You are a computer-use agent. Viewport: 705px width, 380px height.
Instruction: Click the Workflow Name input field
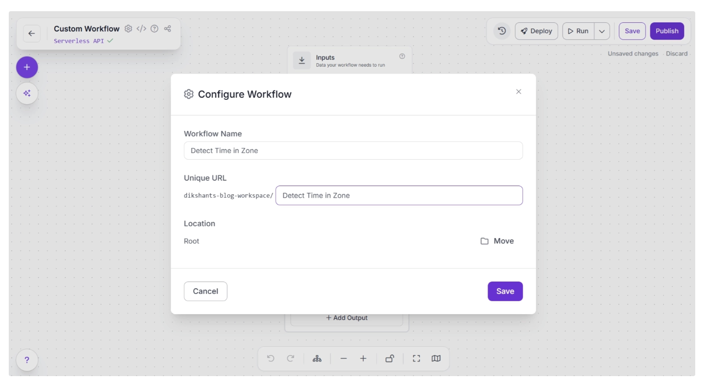coord(353,151)
